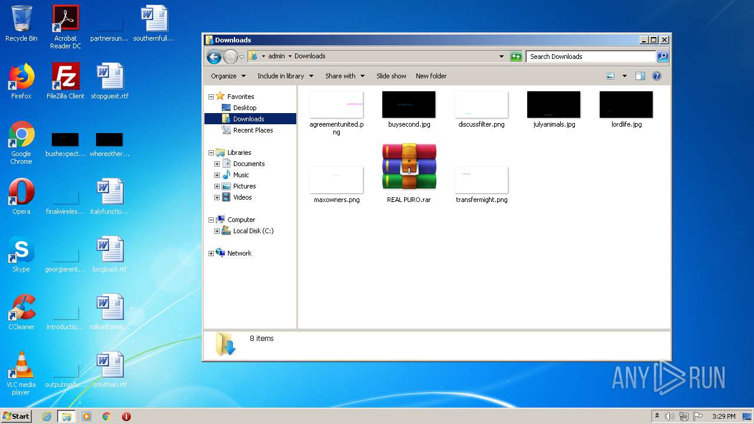Launch Acrobat Reader DC shortcut

click(x=65, y=27)
